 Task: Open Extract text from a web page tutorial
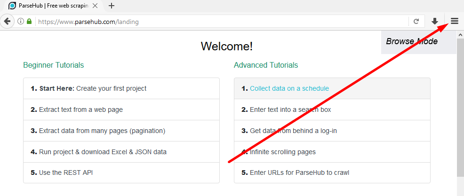(121, 110)
